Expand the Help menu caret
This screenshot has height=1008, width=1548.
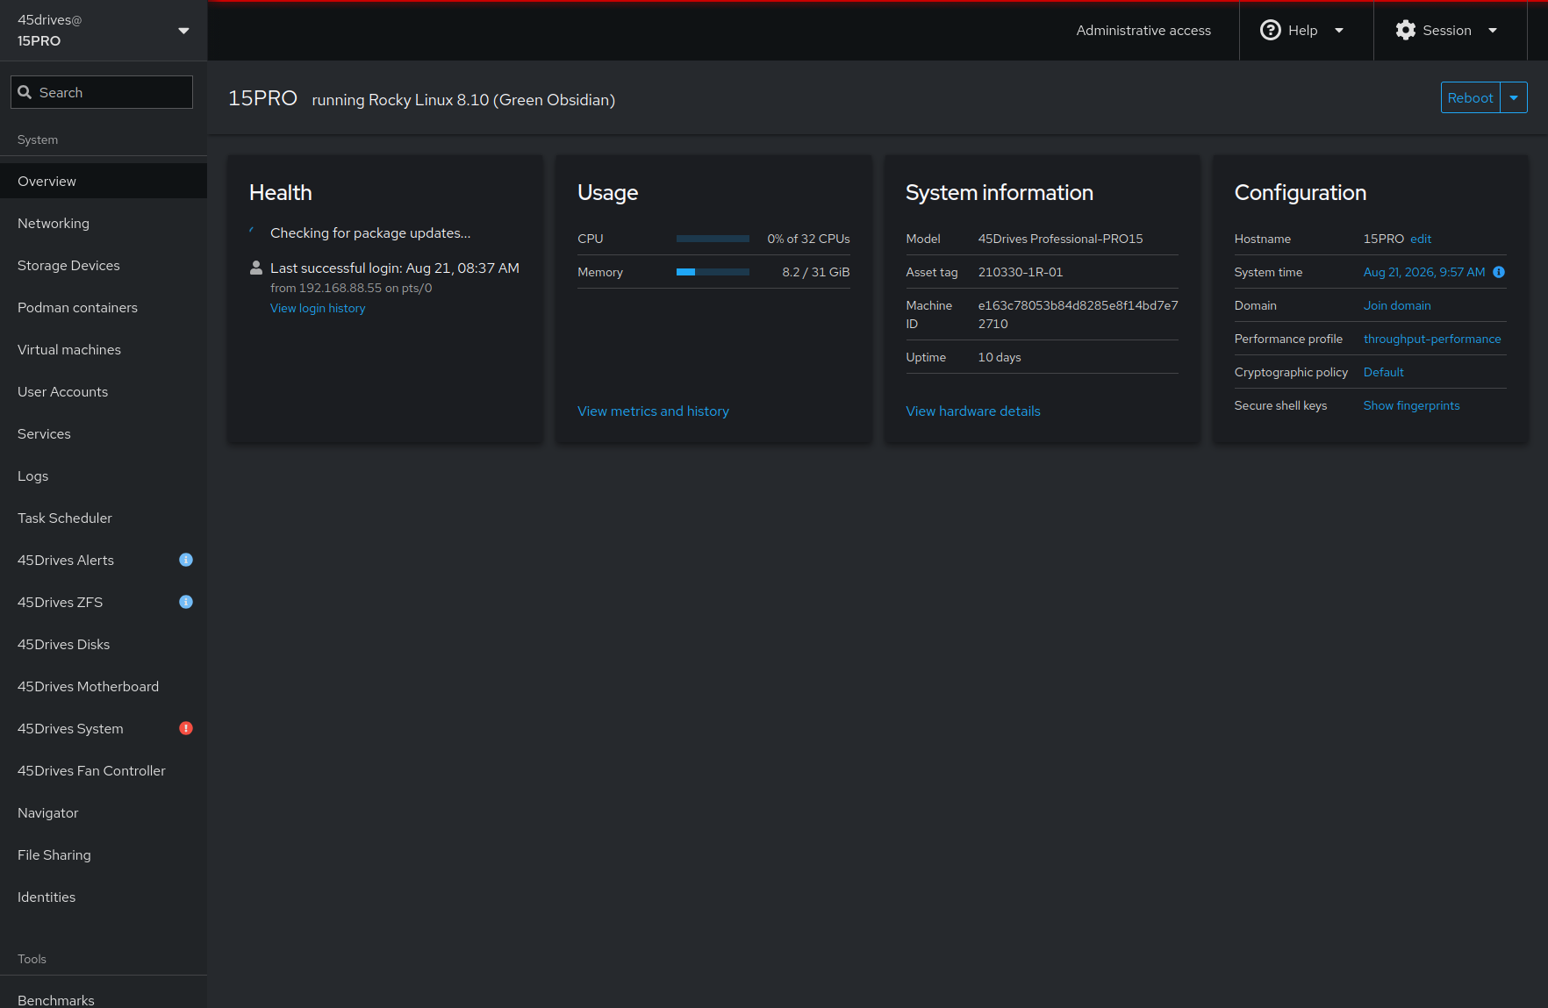click(x=1339, y=31)
